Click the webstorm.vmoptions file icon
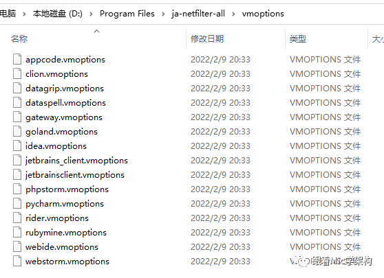Image resolution: width=384 pixels, height=278 pixels. tap(17, 261)
